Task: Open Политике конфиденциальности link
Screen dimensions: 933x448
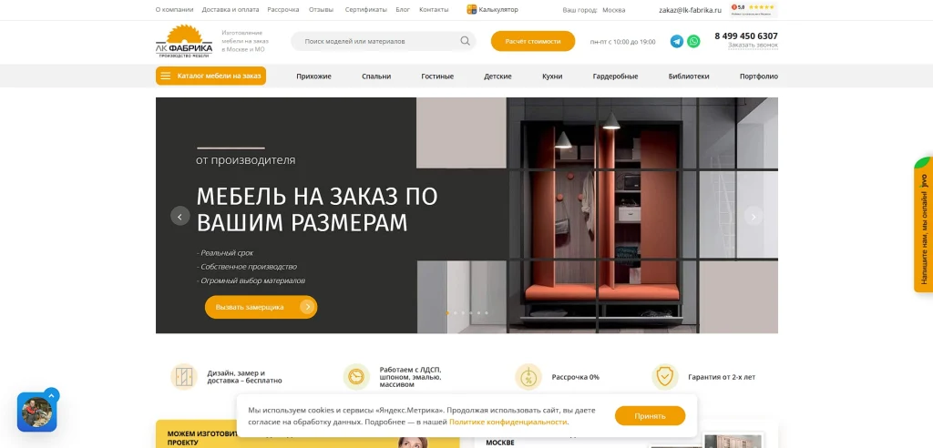Action: point(508,422)
